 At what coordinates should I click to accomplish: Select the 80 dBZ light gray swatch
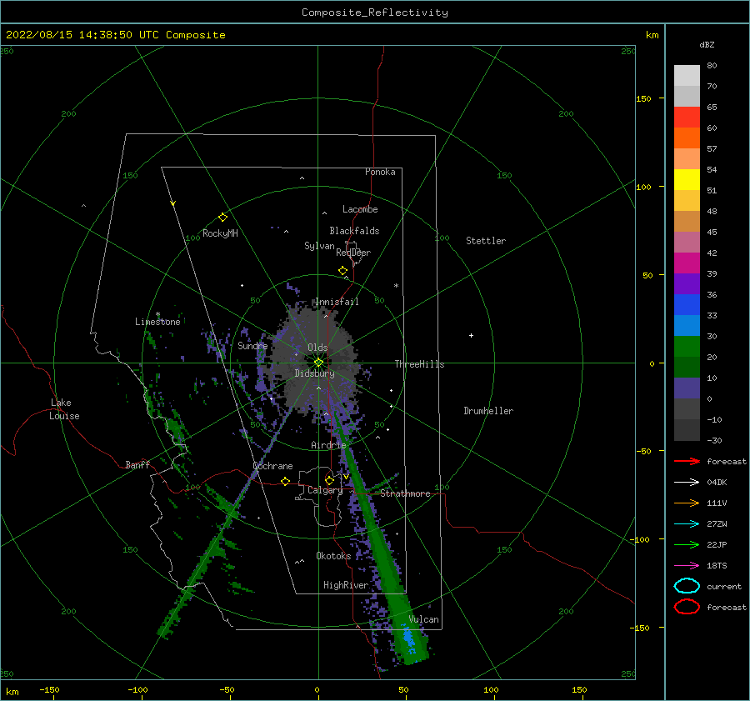click(687, 76)
